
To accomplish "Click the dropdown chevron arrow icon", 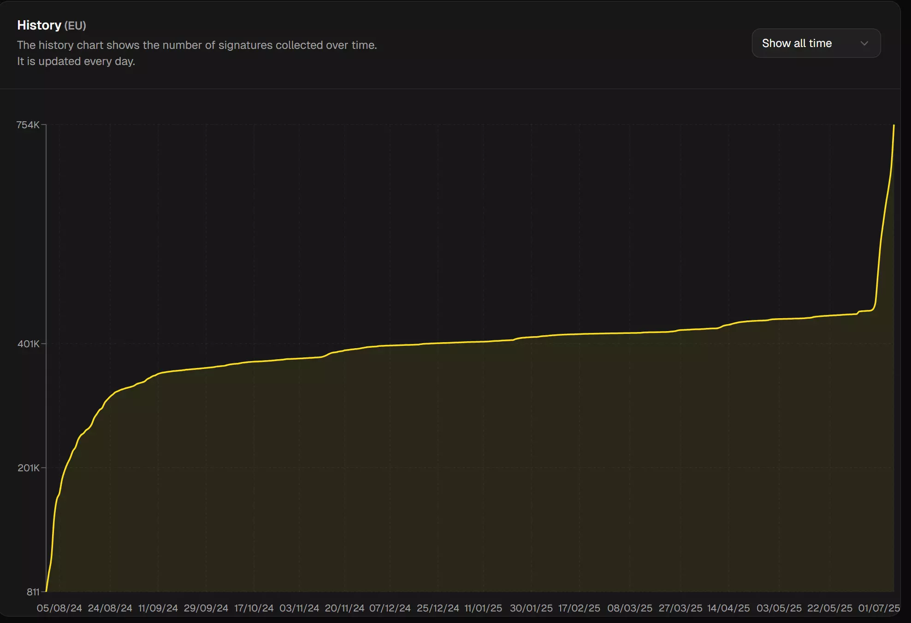I will [x=864, y=43].
